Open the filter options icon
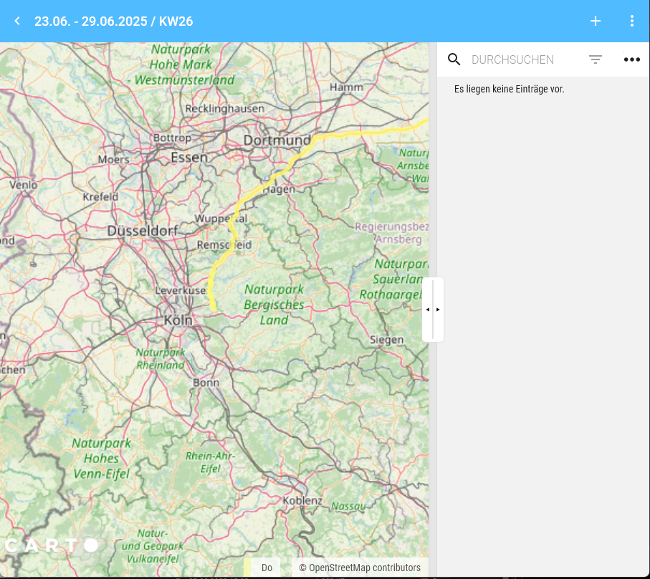 point(596,59)
